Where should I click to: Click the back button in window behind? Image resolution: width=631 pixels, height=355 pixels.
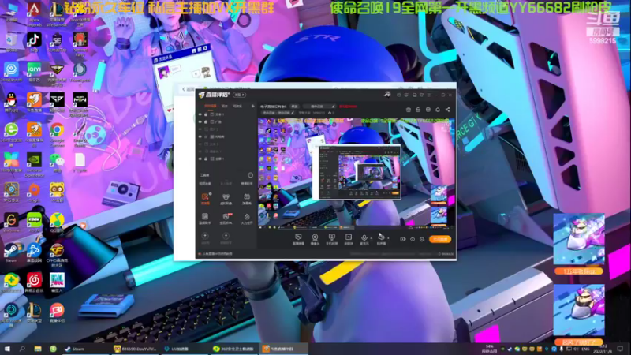point(188,89)
